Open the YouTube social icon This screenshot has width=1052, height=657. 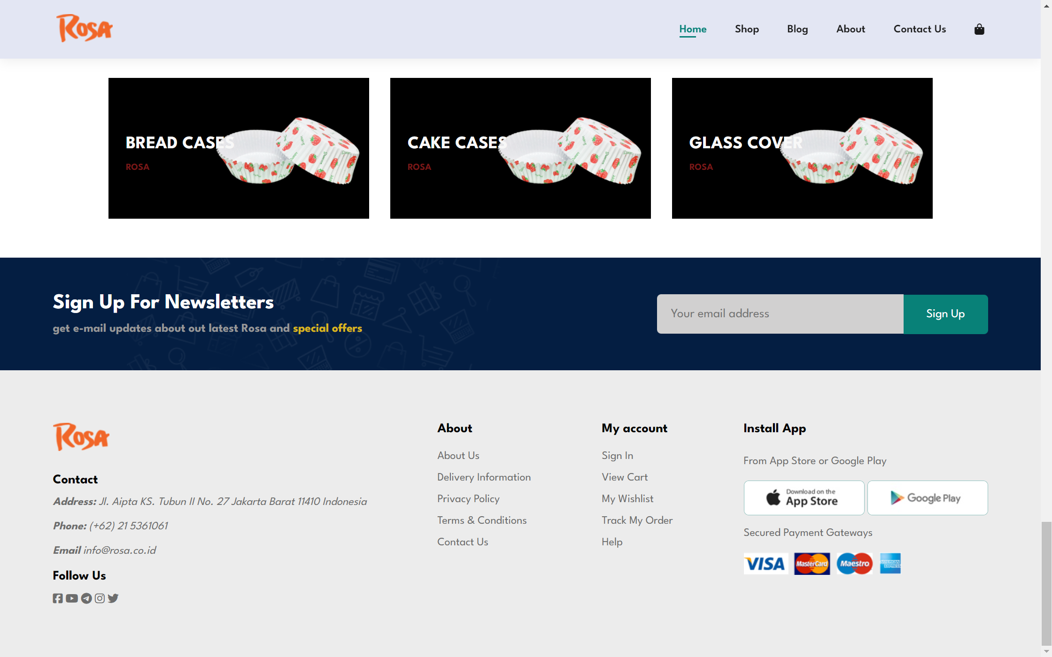click(x=71, y=598)
